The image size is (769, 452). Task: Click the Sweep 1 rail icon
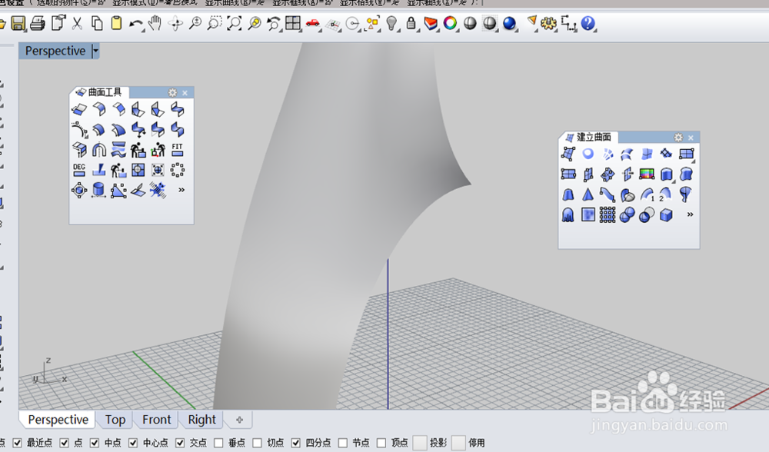point(647,194)
